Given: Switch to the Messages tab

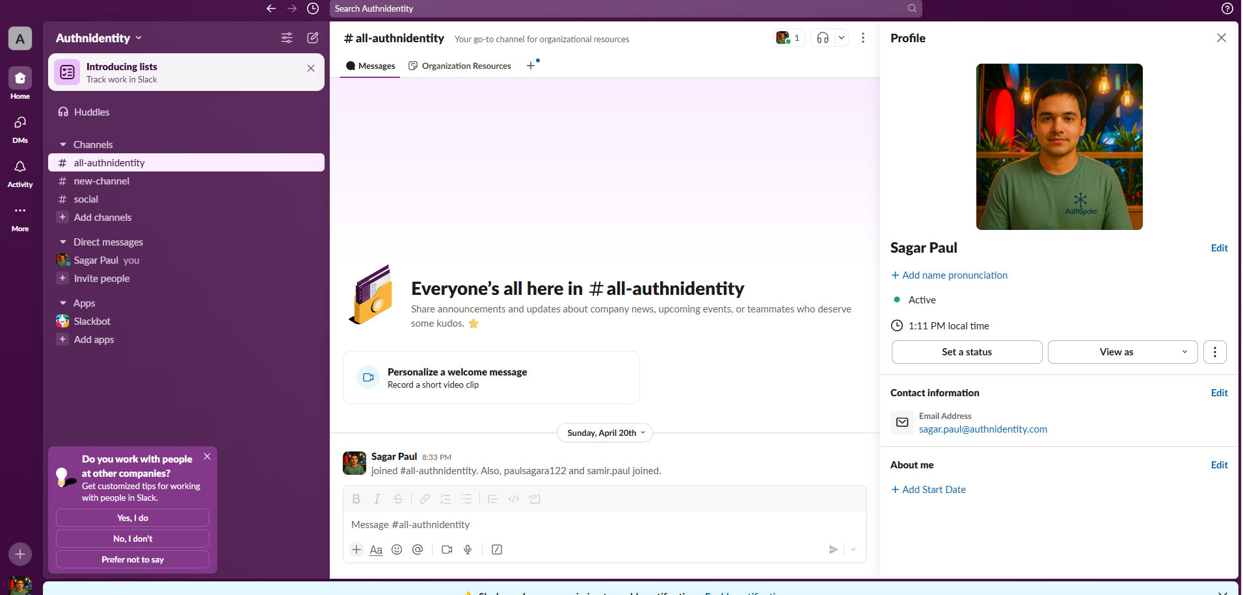Looking at the screenshot, I should pyautogui.click(x=370, y=66).
